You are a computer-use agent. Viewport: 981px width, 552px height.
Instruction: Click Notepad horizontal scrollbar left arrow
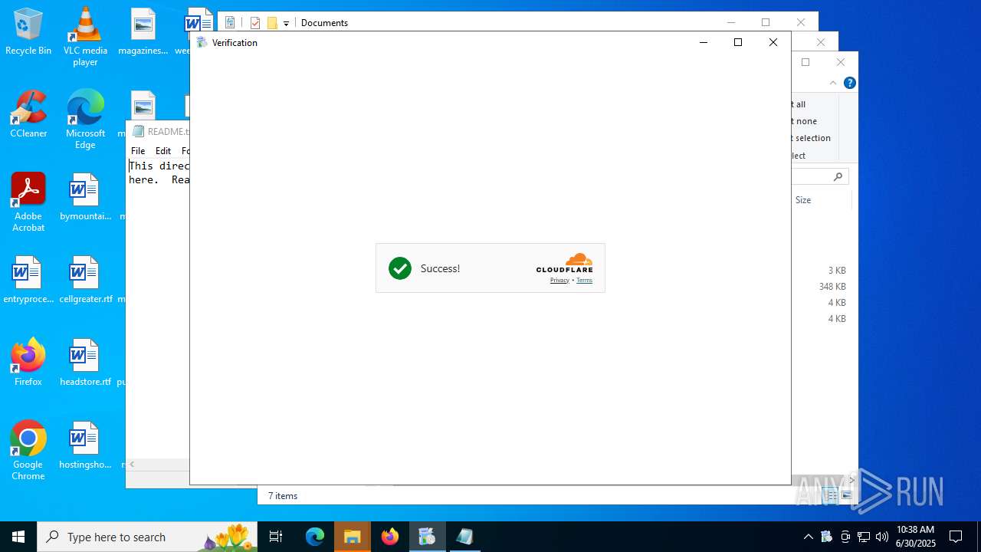[x=132, y=464]
